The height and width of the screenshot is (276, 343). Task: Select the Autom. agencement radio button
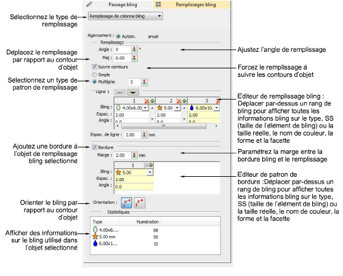coord(118,36)
